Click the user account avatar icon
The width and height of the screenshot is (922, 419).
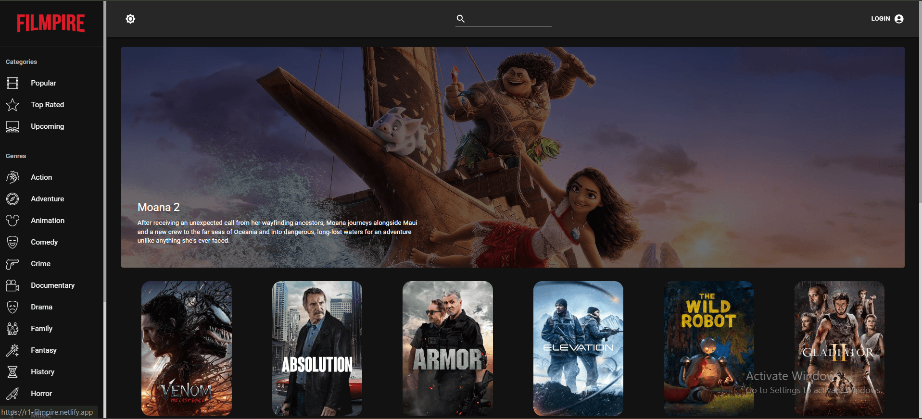click(899, 19)
